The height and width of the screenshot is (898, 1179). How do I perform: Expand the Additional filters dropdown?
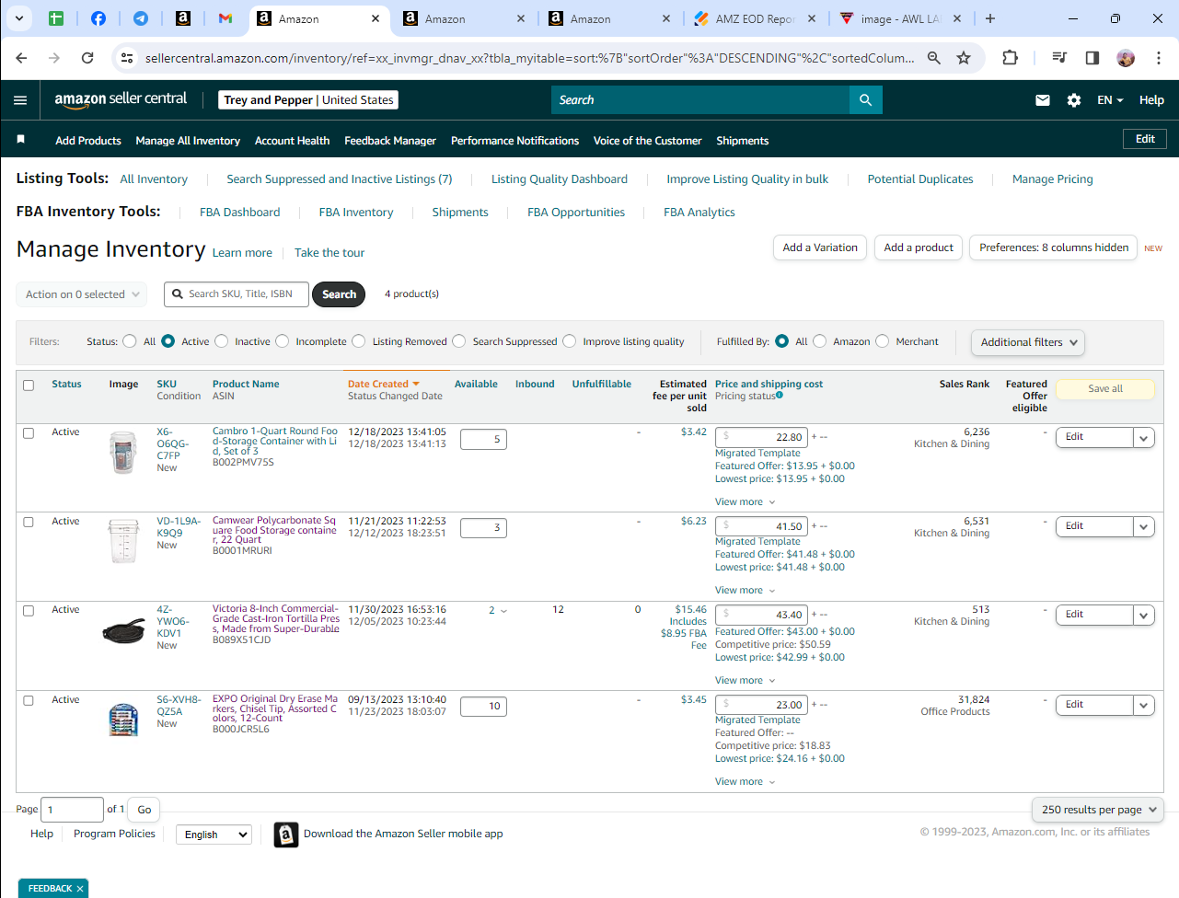(1028, 342)
